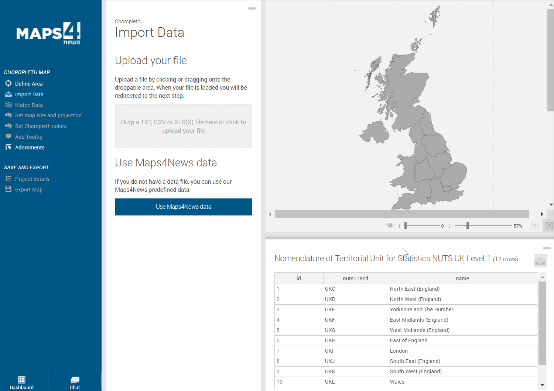Select the East Midlands (England) cell
This screenshot has width=554, height=391.
pos(462,320)
